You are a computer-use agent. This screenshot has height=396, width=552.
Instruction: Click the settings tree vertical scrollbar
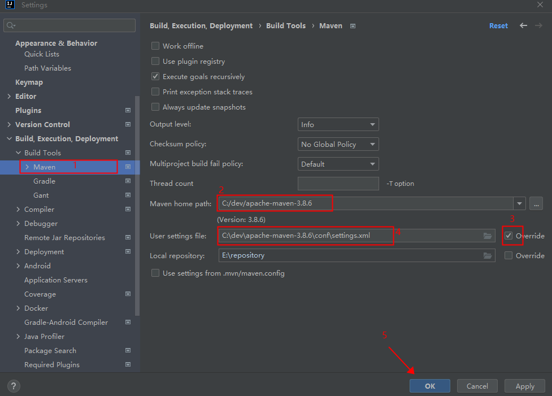pos(137,203)
